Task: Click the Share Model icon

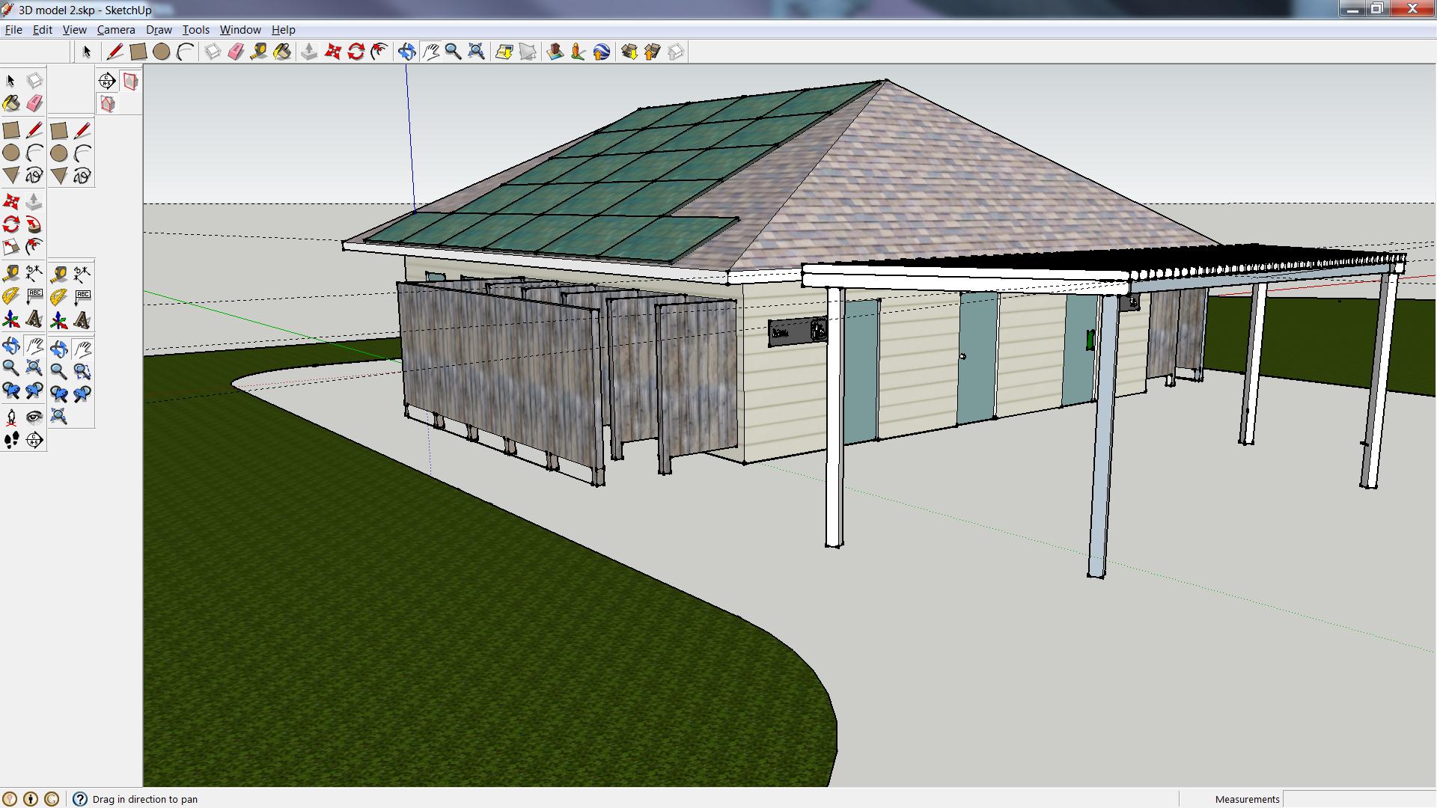Action: pos(652,52)
